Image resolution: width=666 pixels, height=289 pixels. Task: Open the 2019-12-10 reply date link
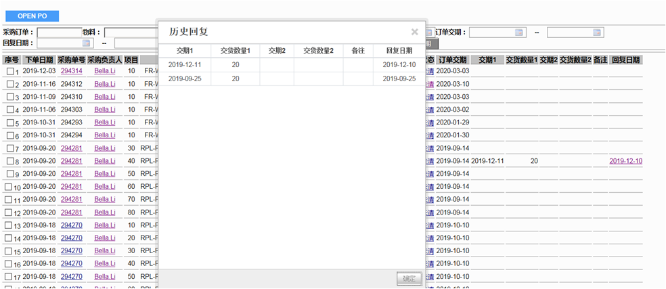click(625, 161)
